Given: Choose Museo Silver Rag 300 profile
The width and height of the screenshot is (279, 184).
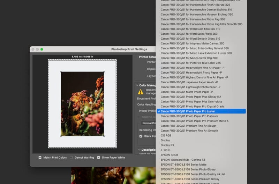Looking at the screenshot, I should click(x=201, y=58).
